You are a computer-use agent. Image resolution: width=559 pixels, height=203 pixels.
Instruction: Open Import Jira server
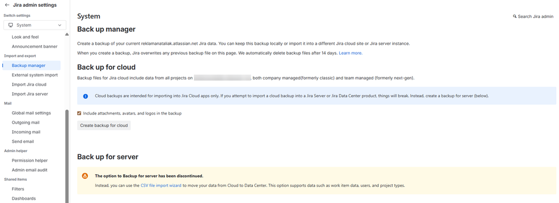pos(30,94)
